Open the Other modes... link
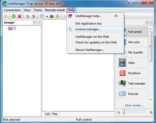This screenshot has height=123, width=156. pos(134,105)
